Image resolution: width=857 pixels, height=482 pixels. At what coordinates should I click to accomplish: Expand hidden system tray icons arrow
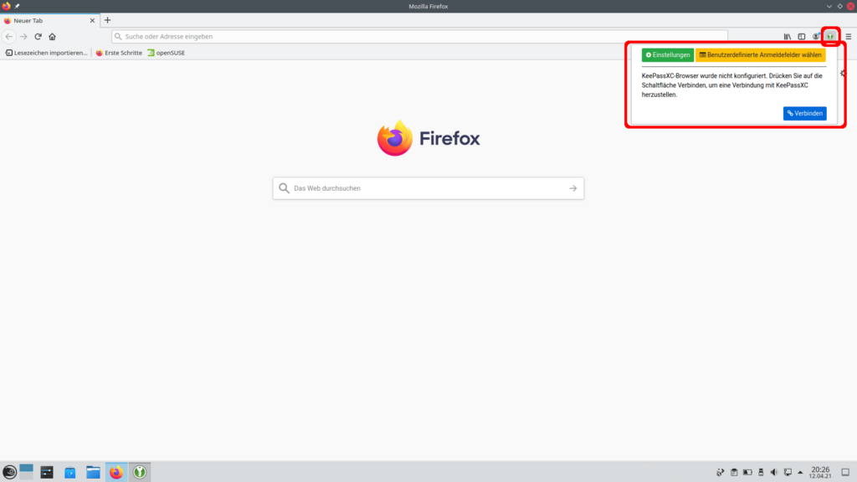pyautogui.click(x=800, y=472)
